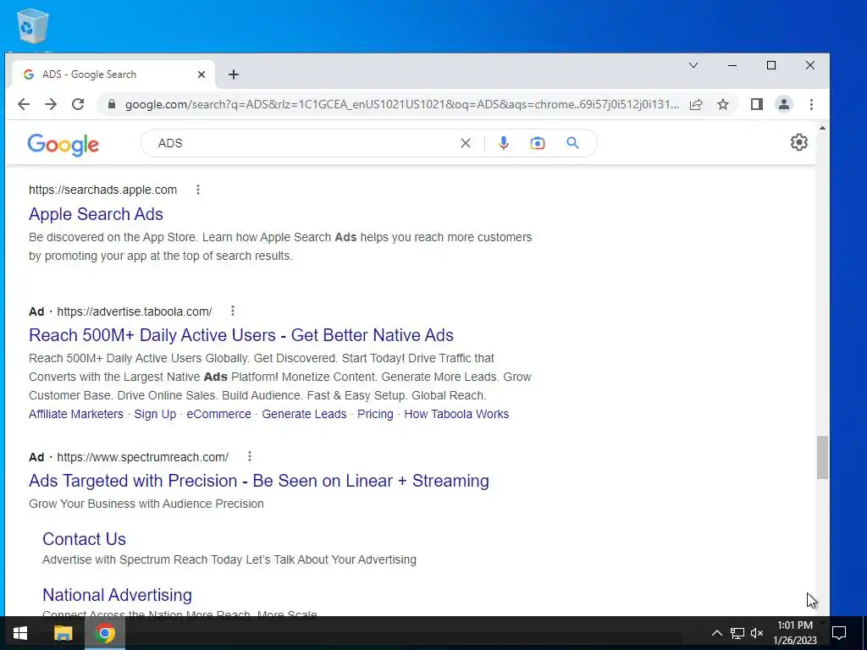
Task: Open the National Advertising sitelink
Action: point(117,595)
